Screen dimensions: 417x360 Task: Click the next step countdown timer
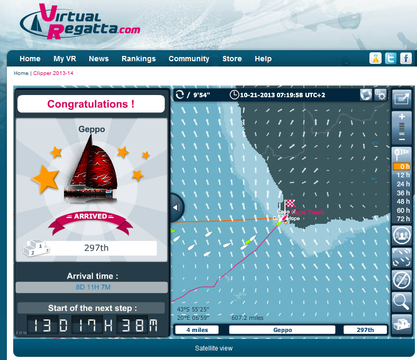click(x=92, y=326)
